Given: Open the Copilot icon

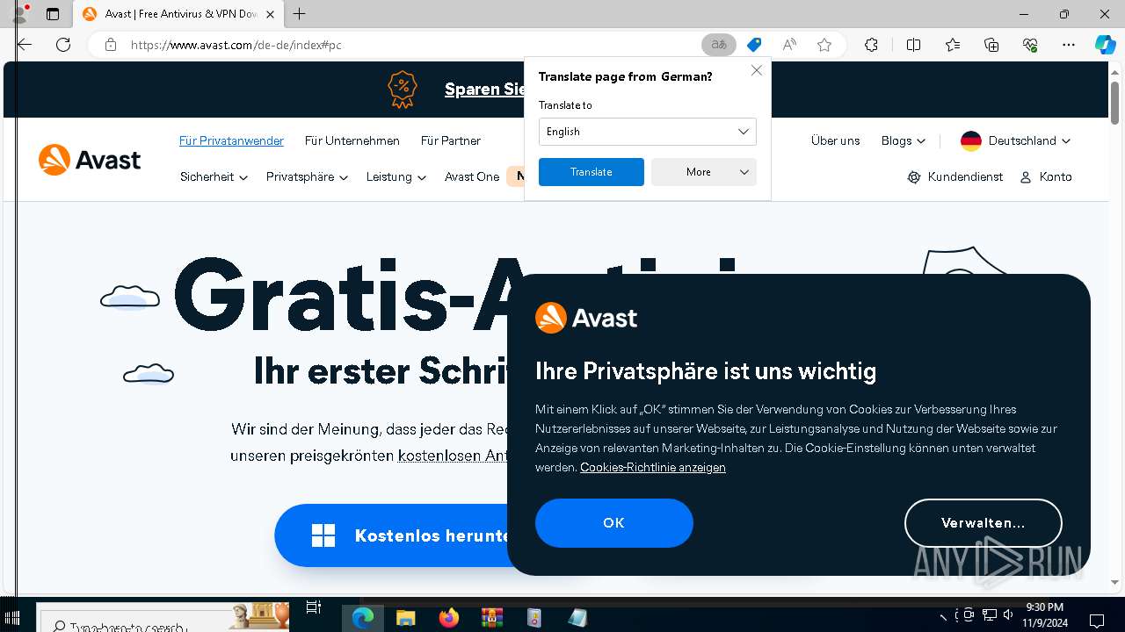Looking at the screenshot, I should coord(1106,45).
